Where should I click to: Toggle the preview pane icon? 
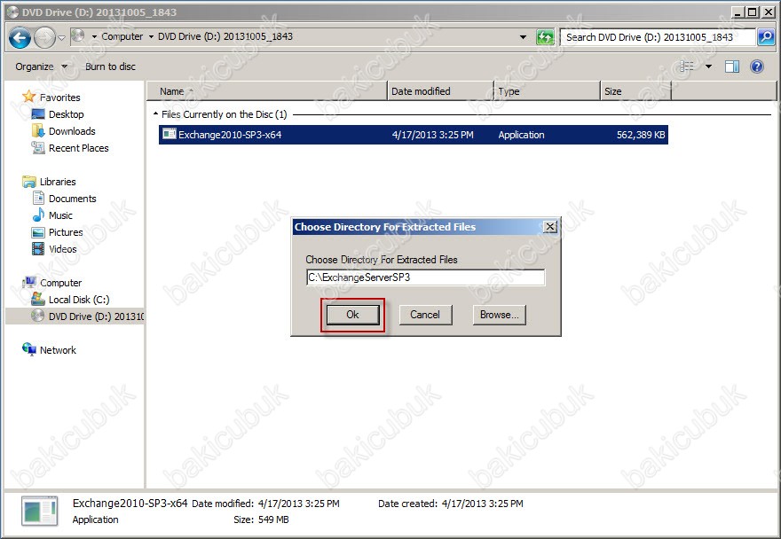731,66
